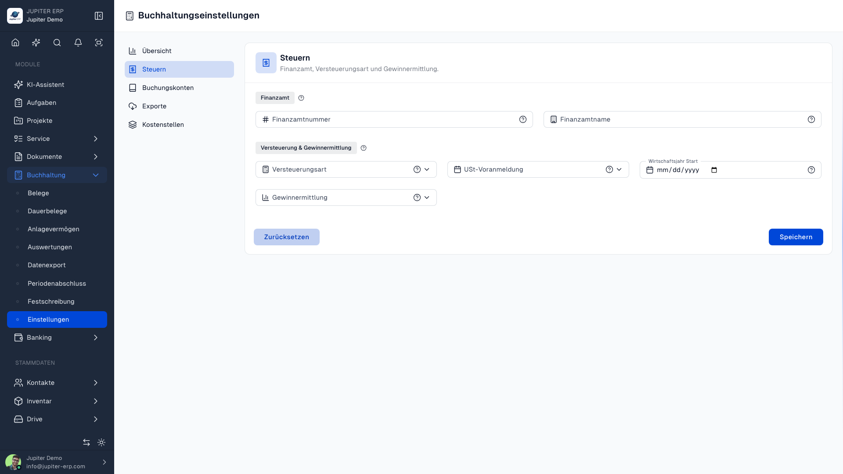
Task: Click the switch arrows icon beside theme toggle
Action: click(86, 442)
